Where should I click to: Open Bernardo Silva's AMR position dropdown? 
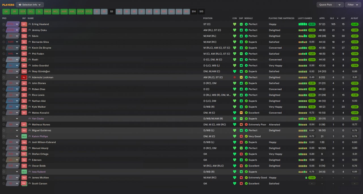coord(13,42)
